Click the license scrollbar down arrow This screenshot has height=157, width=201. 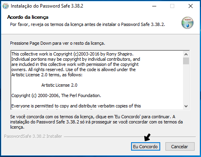coord(186,106)
